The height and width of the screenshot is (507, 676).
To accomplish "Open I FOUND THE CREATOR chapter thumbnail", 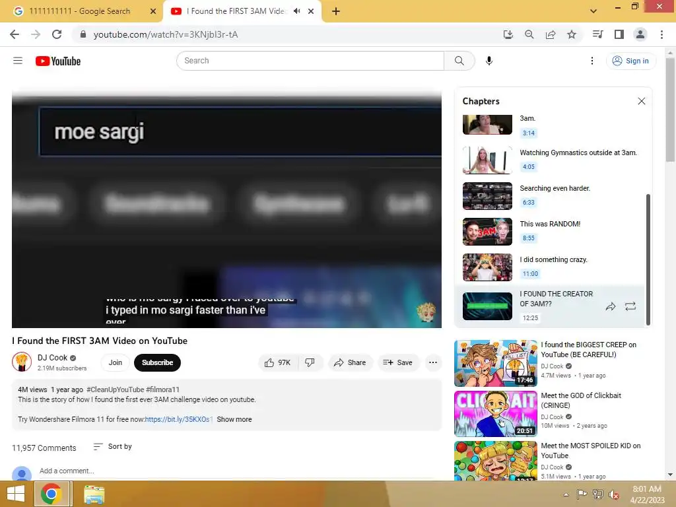I will [x=487, y=306].
